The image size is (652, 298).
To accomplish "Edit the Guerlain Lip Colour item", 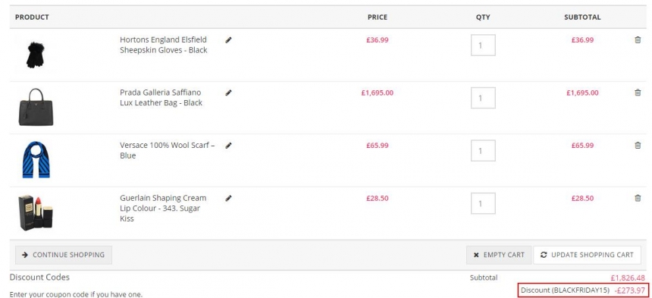I will point(228,198).
